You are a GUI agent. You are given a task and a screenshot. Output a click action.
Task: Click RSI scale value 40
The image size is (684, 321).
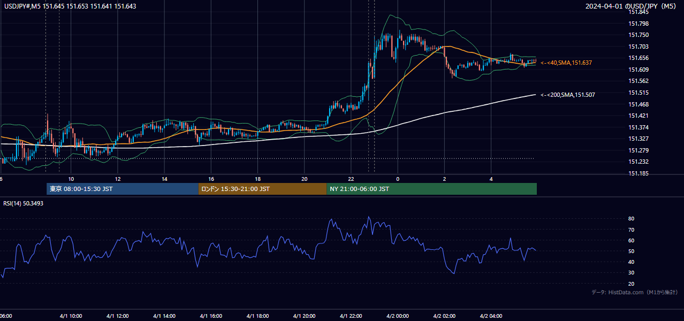pos(632,262)
